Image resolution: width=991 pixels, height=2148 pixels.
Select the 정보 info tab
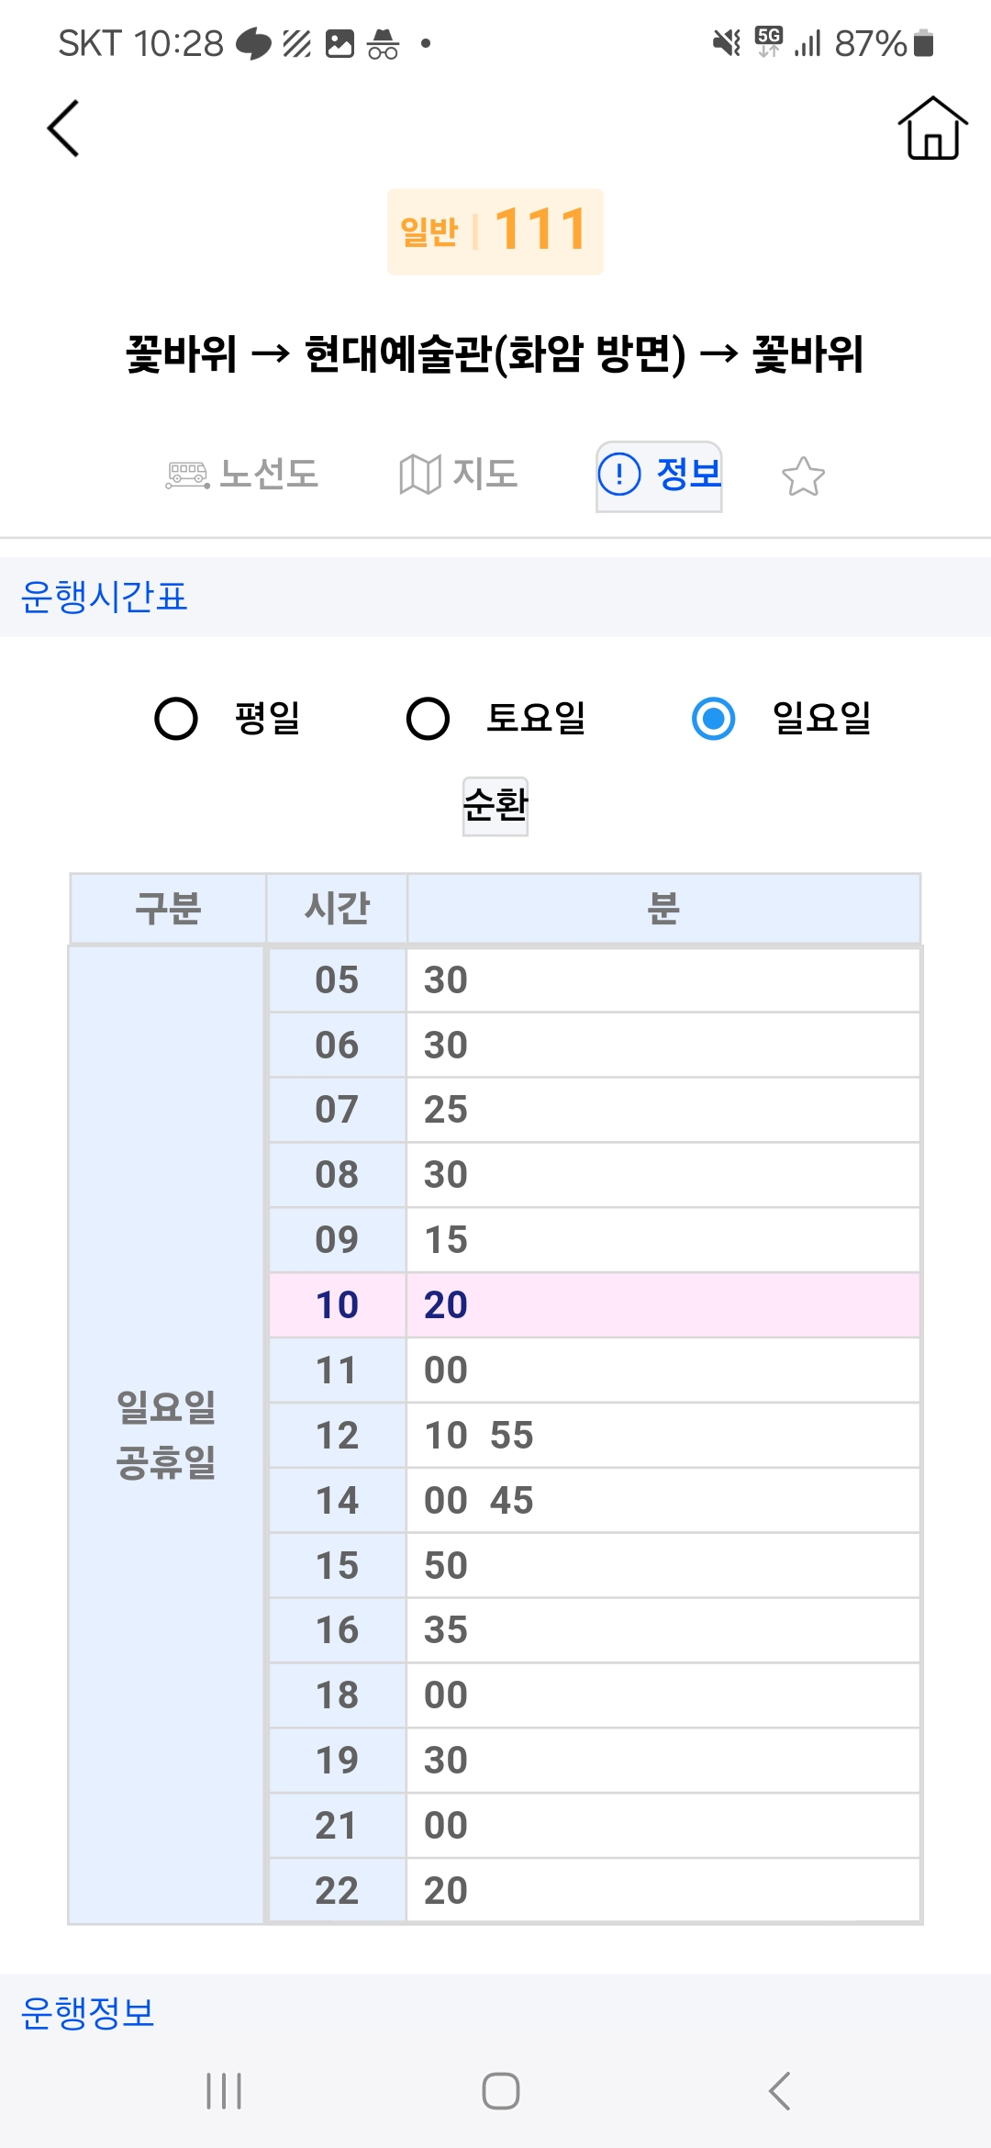pyautogui.click(x=659, y=475)
